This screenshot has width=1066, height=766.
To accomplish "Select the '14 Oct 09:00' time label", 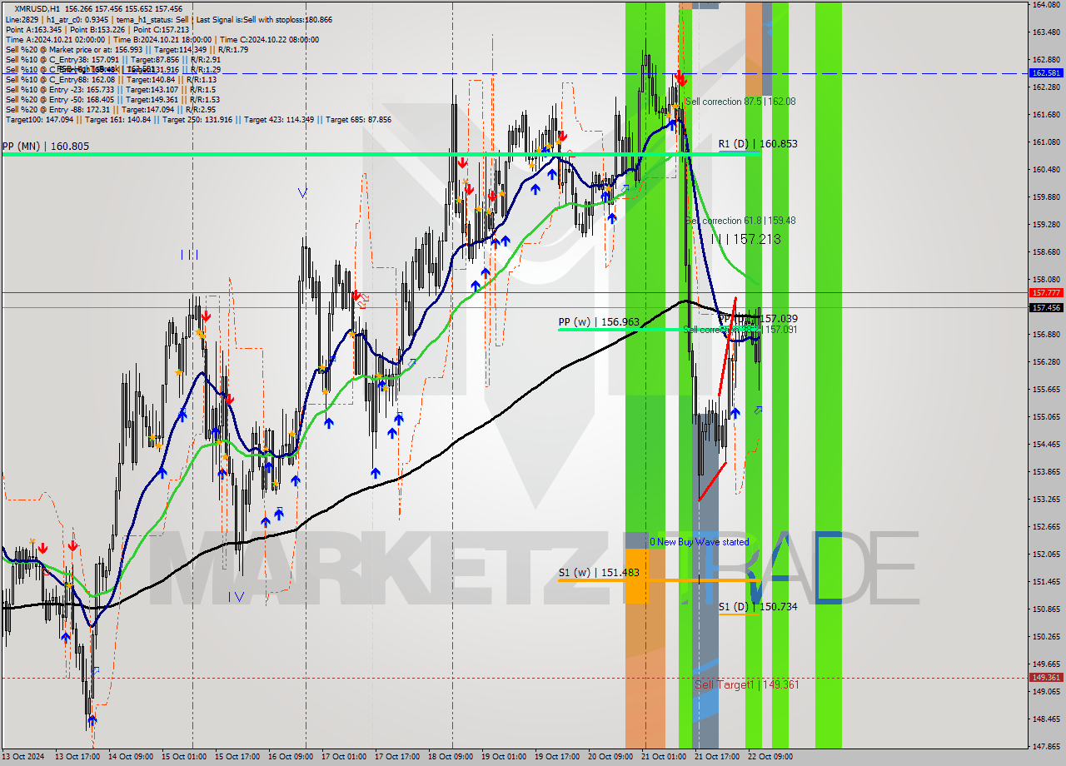I will click(131, 757).
